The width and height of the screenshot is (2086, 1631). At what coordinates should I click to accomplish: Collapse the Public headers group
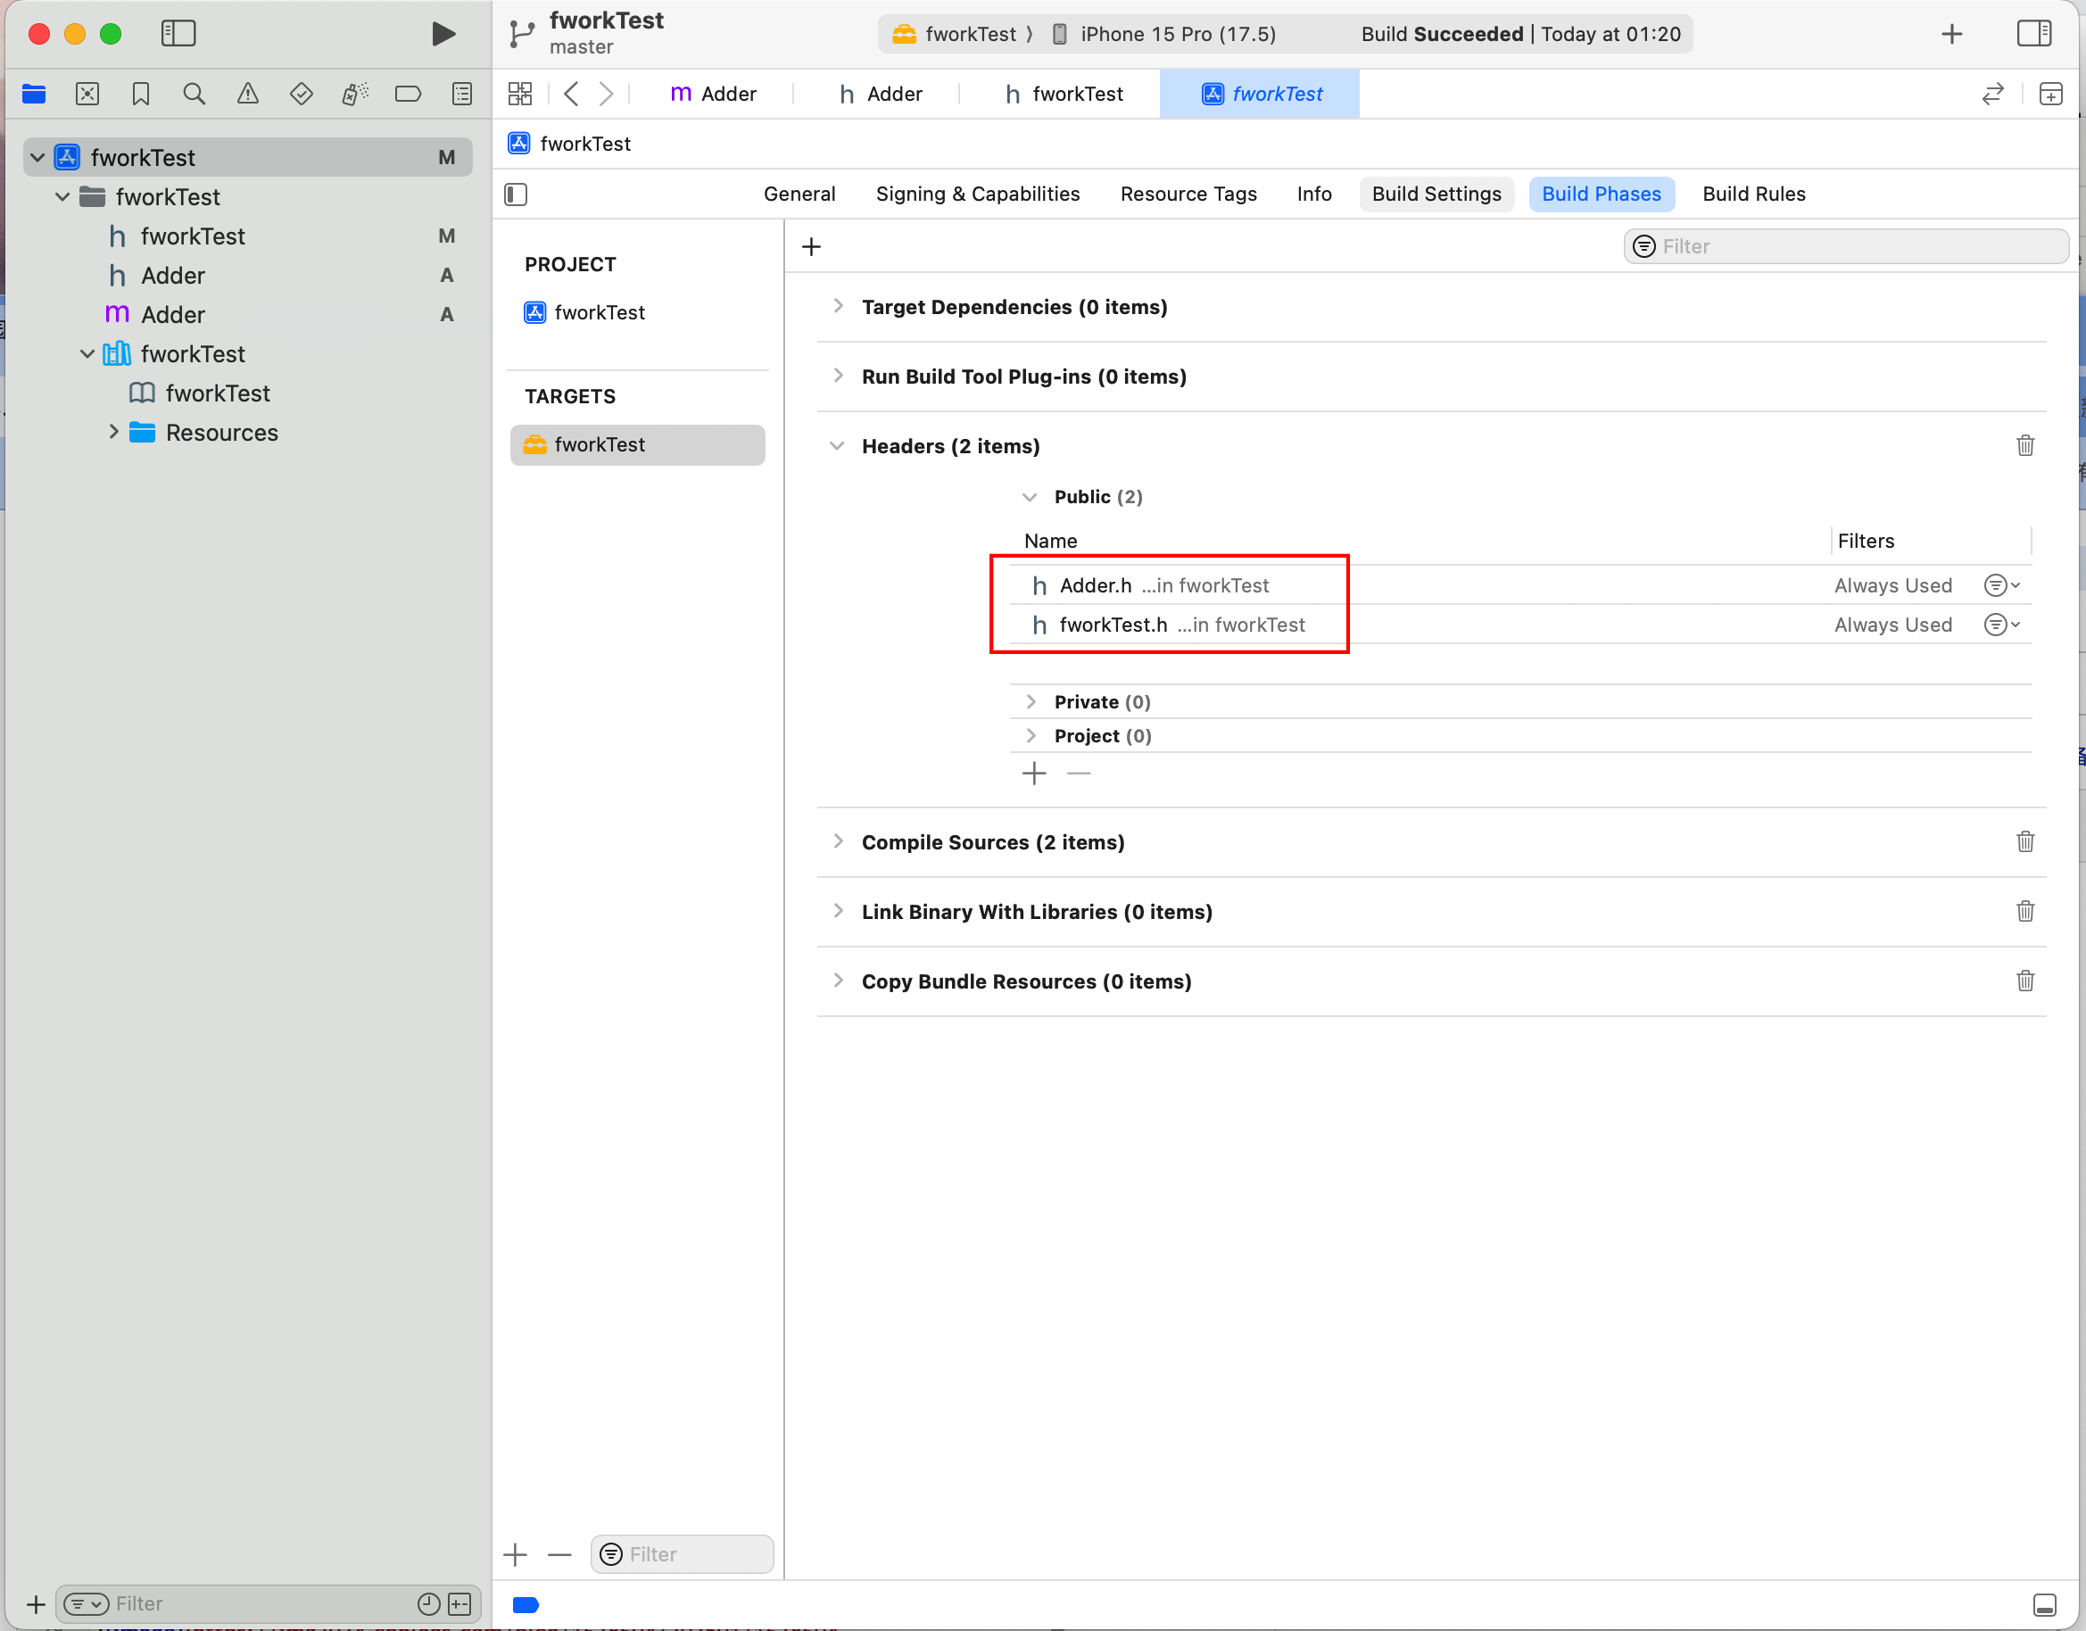1030,498
